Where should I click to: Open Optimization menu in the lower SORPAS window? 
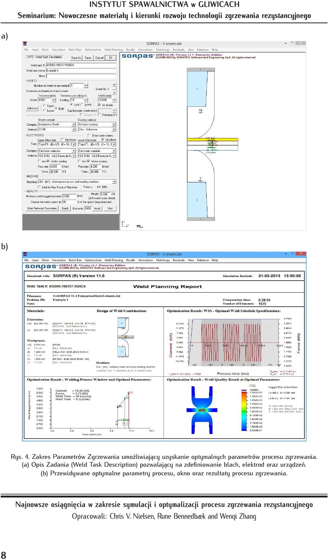tap(93, 260)
